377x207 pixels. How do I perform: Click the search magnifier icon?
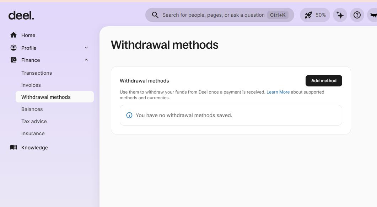(x=155, y=15)
